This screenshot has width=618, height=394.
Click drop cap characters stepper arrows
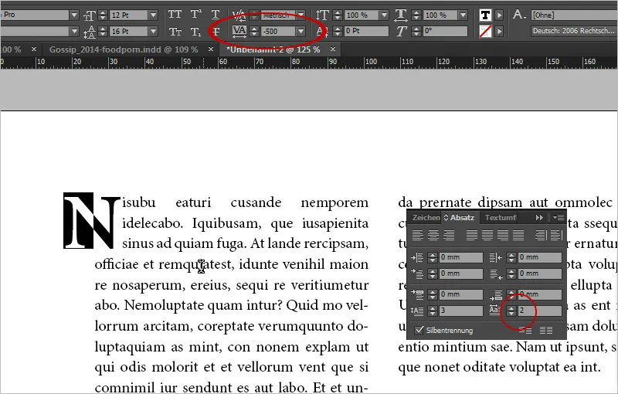coord(511,311)
